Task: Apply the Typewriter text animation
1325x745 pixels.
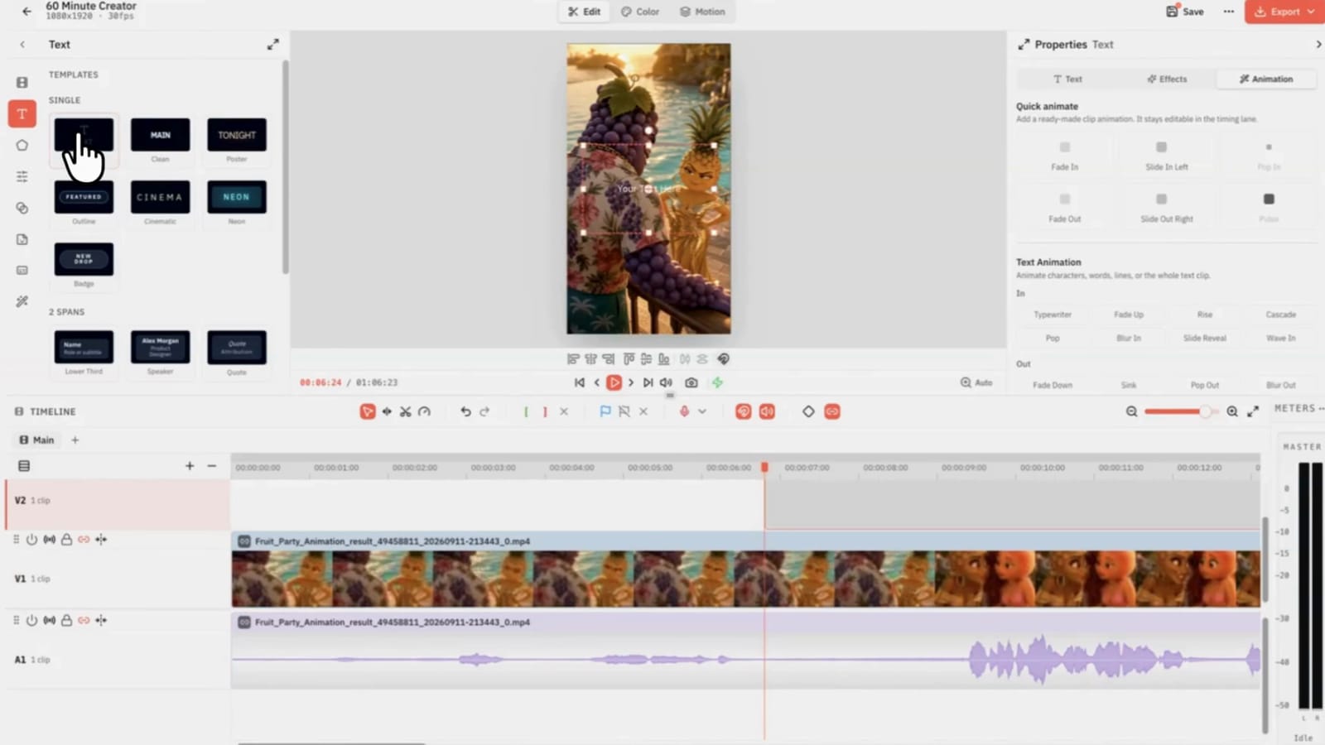Action: [1053, 315]
